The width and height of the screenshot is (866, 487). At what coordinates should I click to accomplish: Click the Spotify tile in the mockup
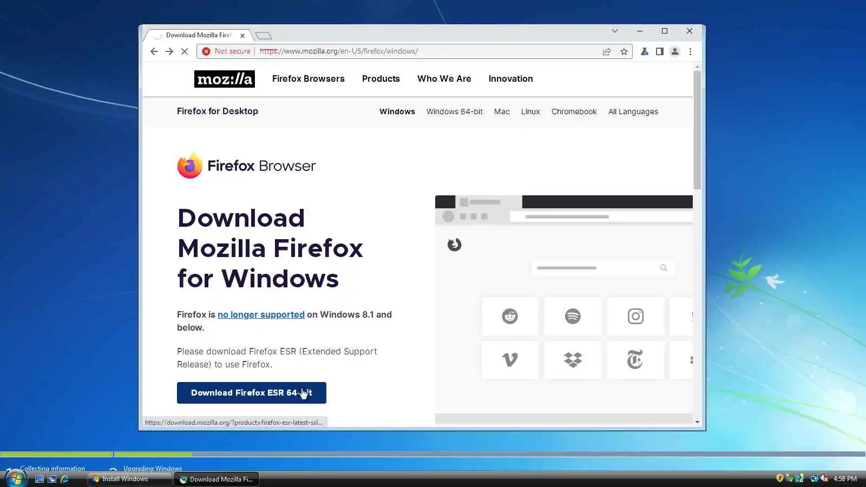pyautogui.click(x=573, y=316)
